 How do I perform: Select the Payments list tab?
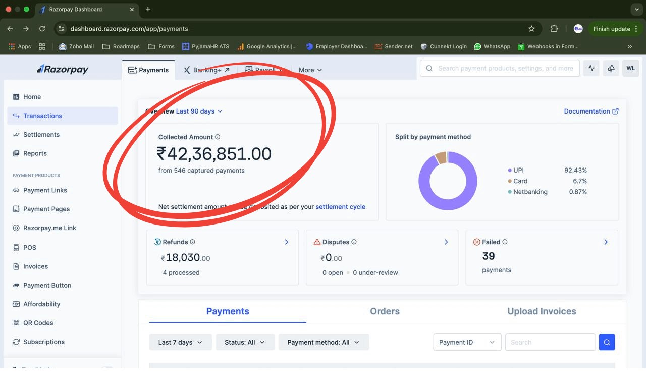point(228,311)
